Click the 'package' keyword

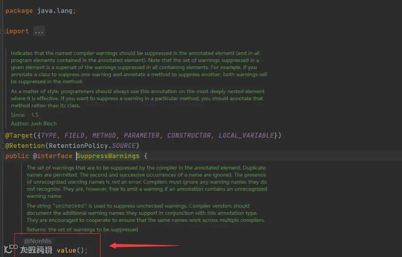pos(19,11)
